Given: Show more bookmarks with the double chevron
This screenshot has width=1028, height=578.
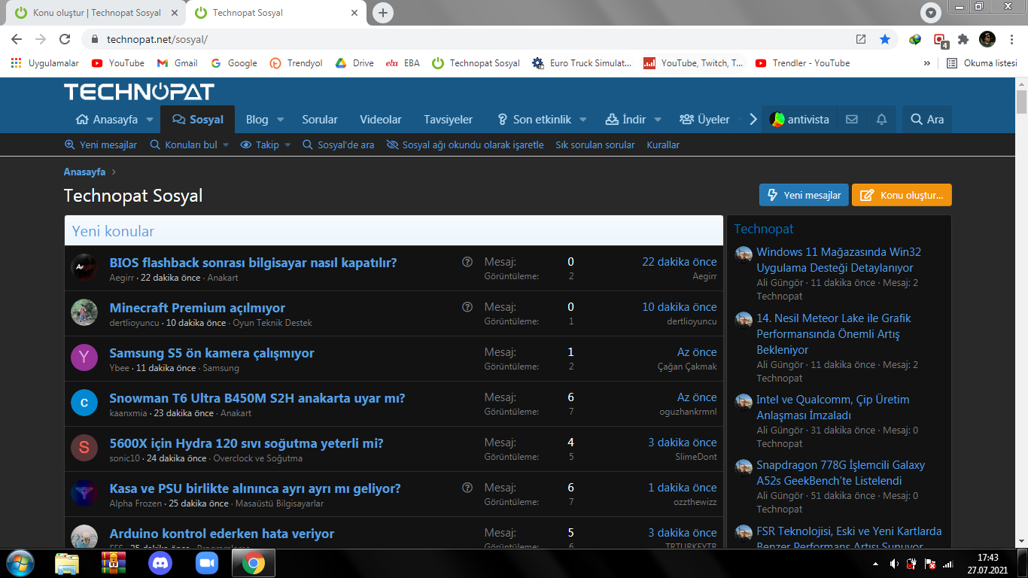Looking at the screenshot, I should (x=927, y=63).
